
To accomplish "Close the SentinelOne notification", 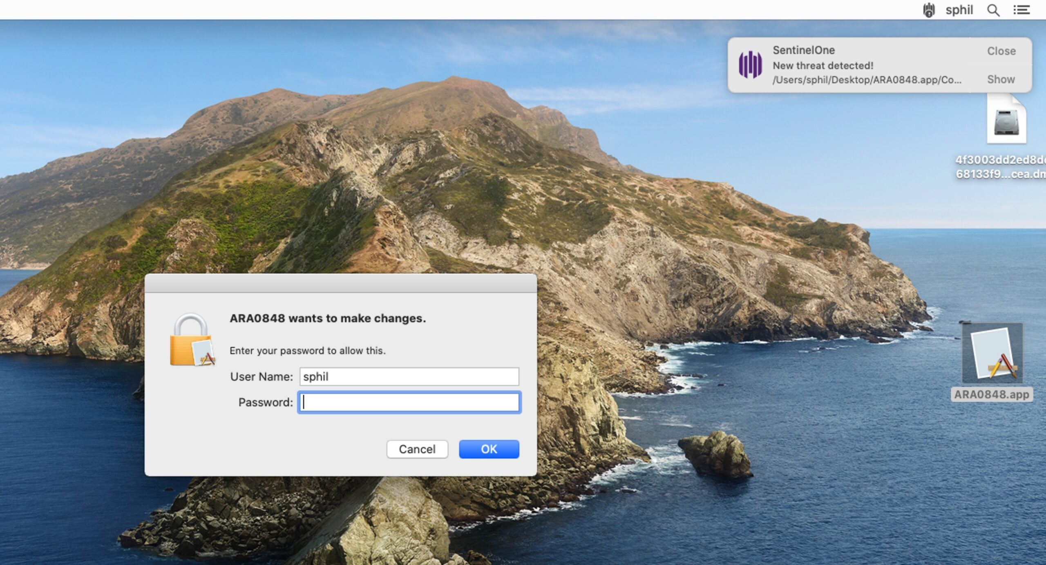I will click(1001, 51).
